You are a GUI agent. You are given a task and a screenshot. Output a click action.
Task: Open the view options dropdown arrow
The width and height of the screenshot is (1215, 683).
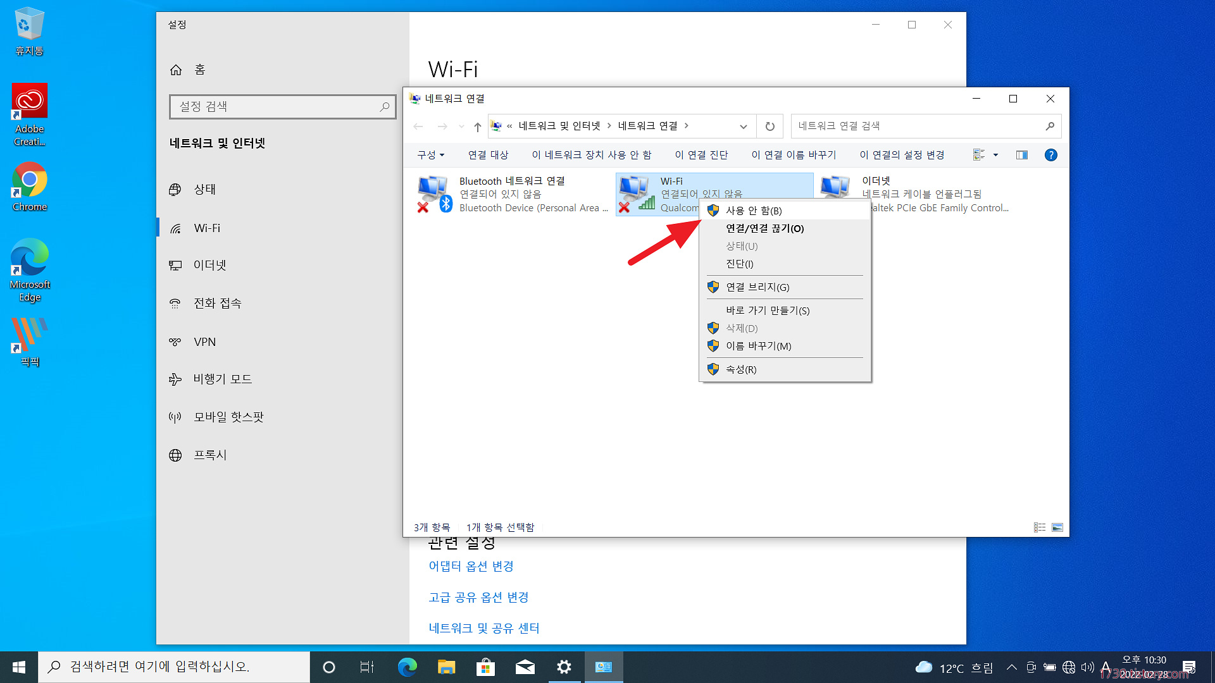click(x=995, y=155)
